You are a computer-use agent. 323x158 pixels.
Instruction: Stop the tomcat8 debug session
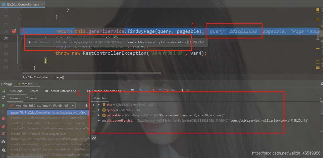coord(3,118)
